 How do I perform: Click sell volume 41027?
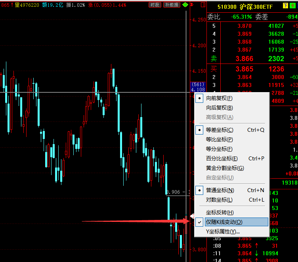pyautogui.click(x=276, y=26)
